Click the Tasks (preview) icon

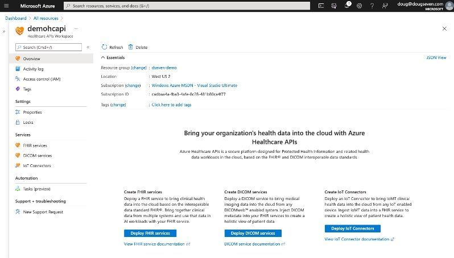click(18, 189)
